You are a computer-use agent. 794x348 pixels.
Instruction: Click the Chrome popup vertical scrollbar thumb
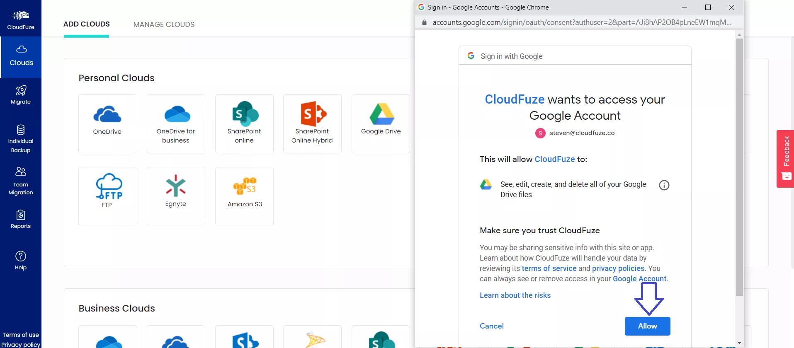pos(739,167)
